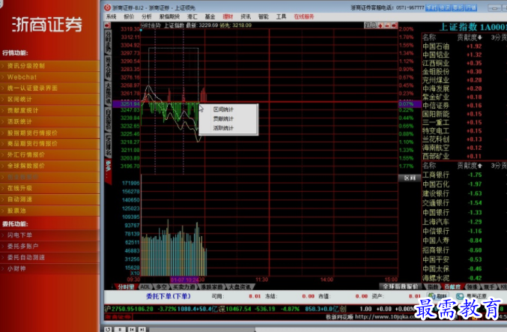Click the red arrow icon above the left vertical tabs
The height and width of the screenshot is (332, 507).
pos(107,25)
